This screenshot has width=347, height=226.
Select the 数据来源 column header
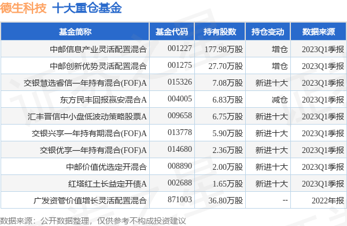click(319, 32)
